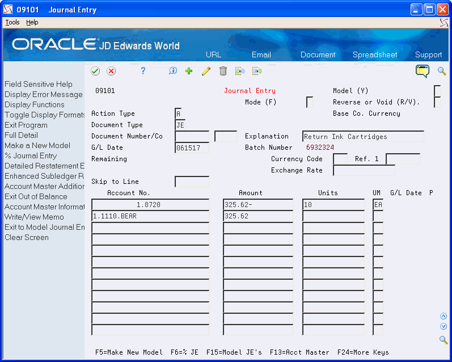Click the Document Company input field
452x362 pixels.
pos(226,136)
